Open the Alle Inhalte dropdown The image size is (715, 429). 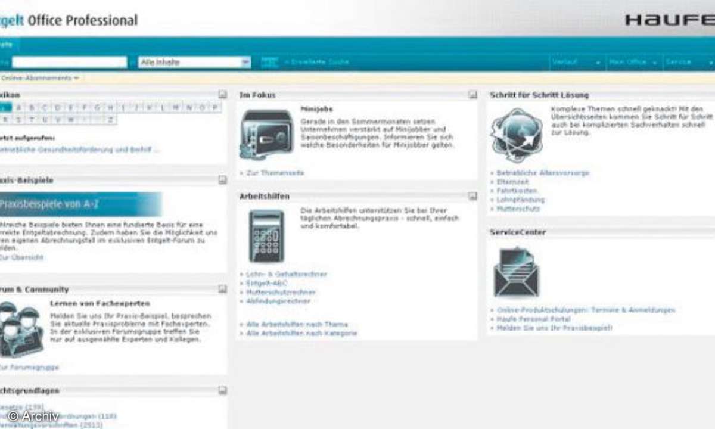[x=245, y=62]
